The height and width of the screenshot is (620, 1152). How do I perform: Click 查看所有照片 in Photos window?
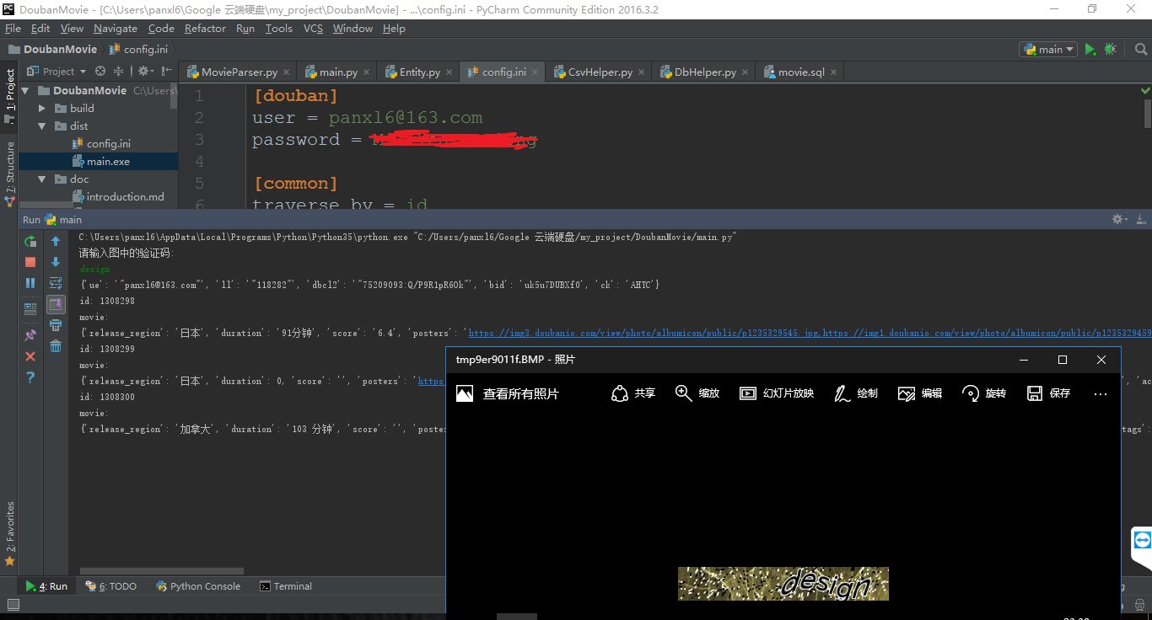[x=508, y=393]
